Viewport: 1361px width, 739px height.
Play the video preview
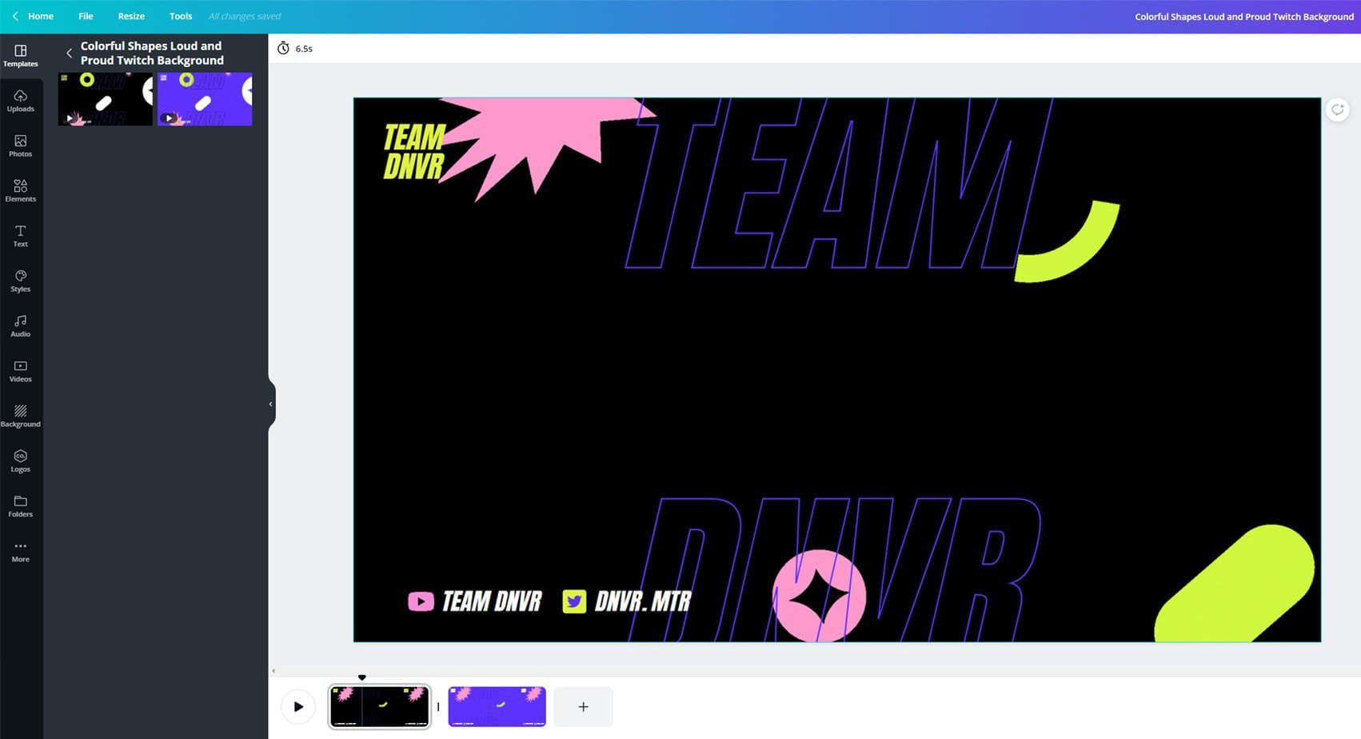[297, 706]
